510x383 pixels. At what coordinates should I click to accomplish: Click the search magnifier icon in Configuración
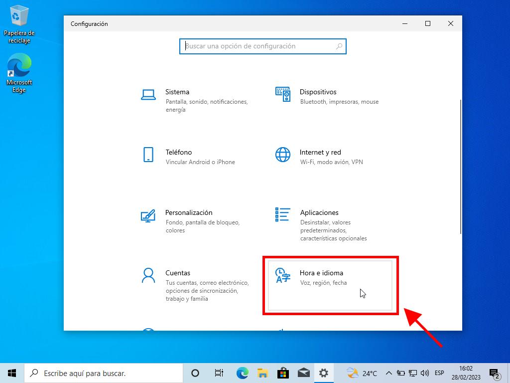339,46
